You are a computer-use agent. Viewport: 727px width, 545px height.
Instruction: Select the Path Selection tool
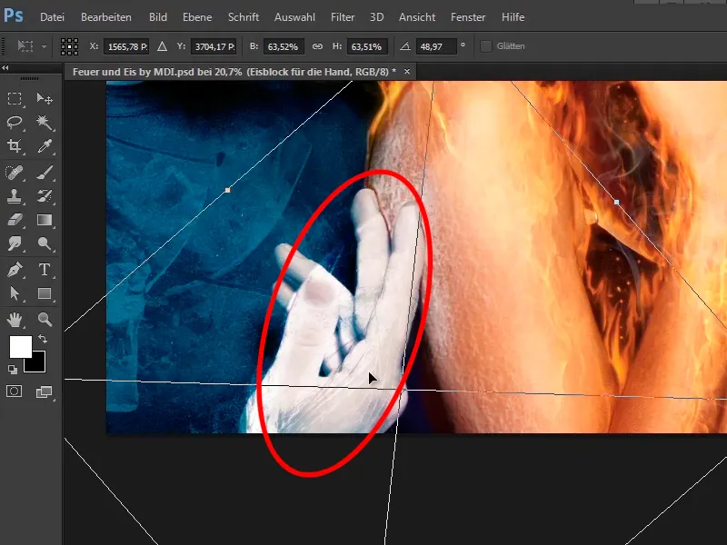[15, 293]
